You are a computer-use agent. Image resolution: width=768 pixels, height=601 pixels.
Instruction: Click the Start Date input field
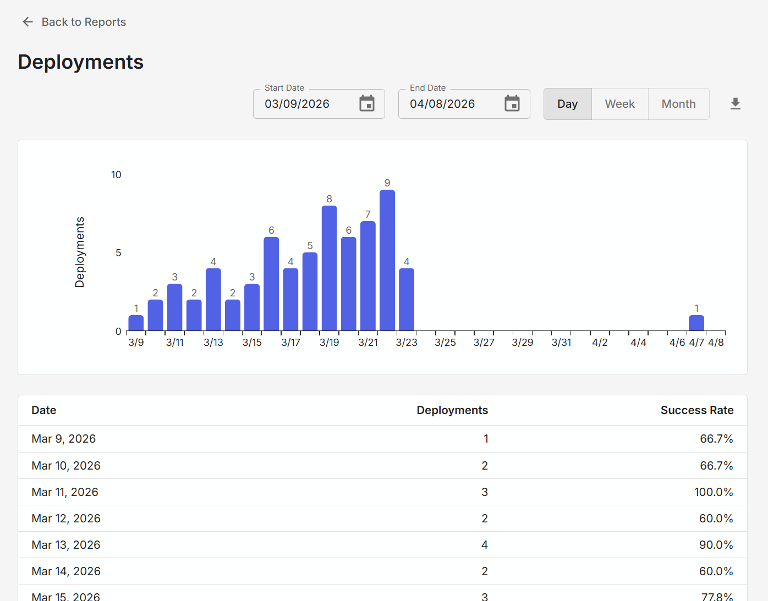pyautogui.click(x=308, y=104)
